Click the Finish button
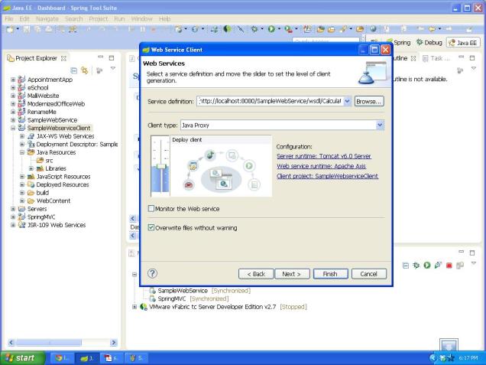The height and width of the screenshot is (365, 486). click(x=330, y=274)
